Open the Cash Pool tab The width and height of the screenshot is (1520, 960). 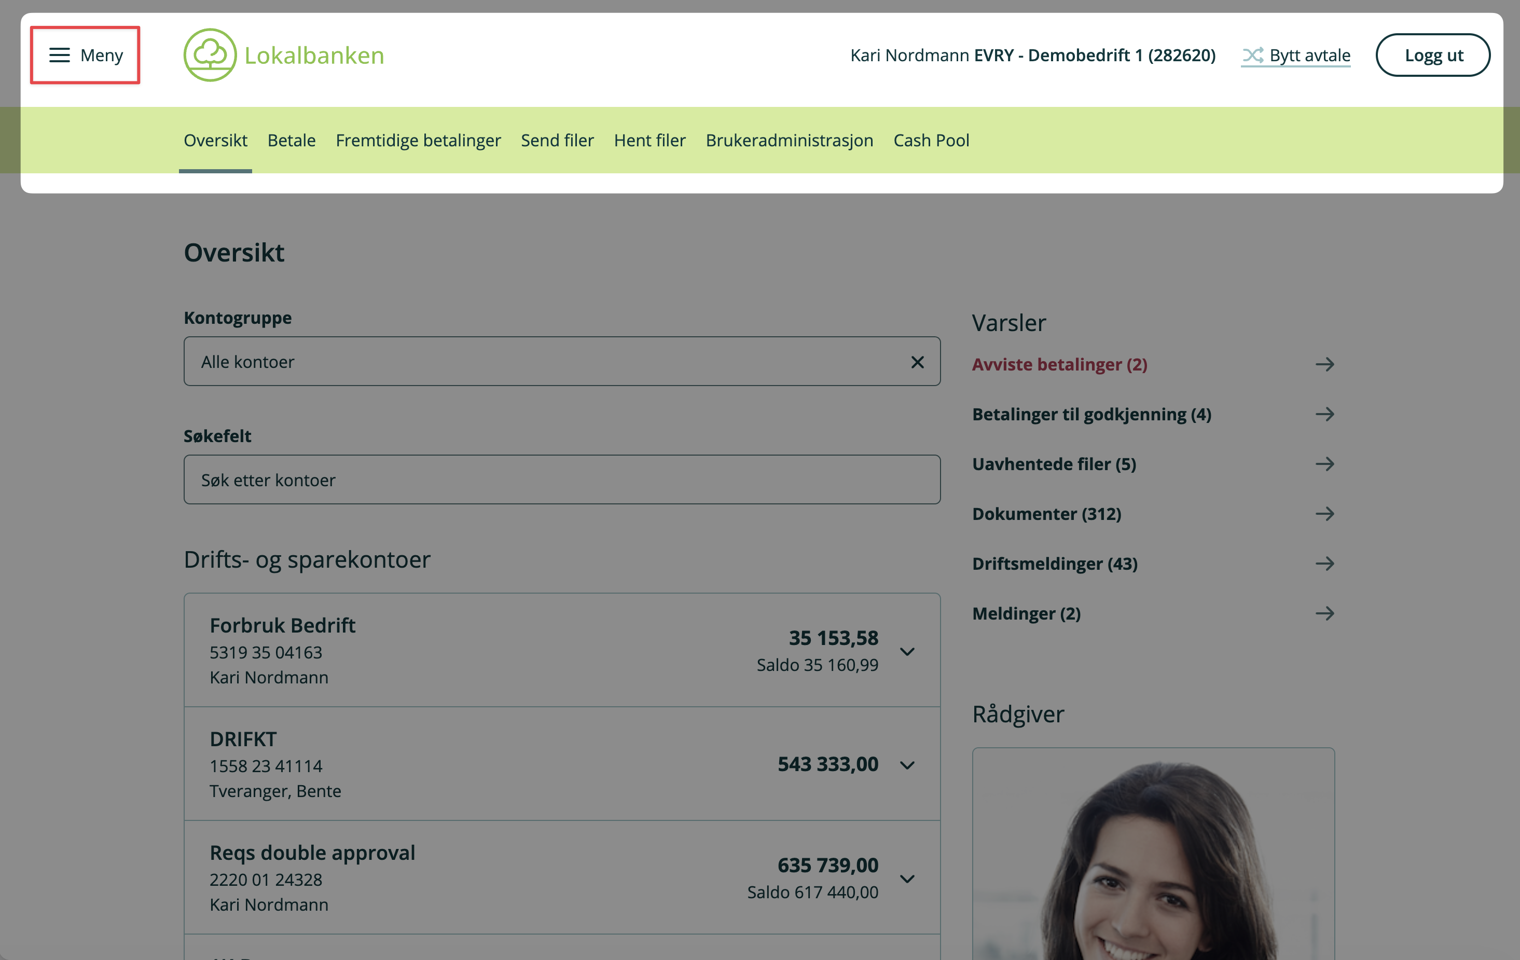[931, 140]
